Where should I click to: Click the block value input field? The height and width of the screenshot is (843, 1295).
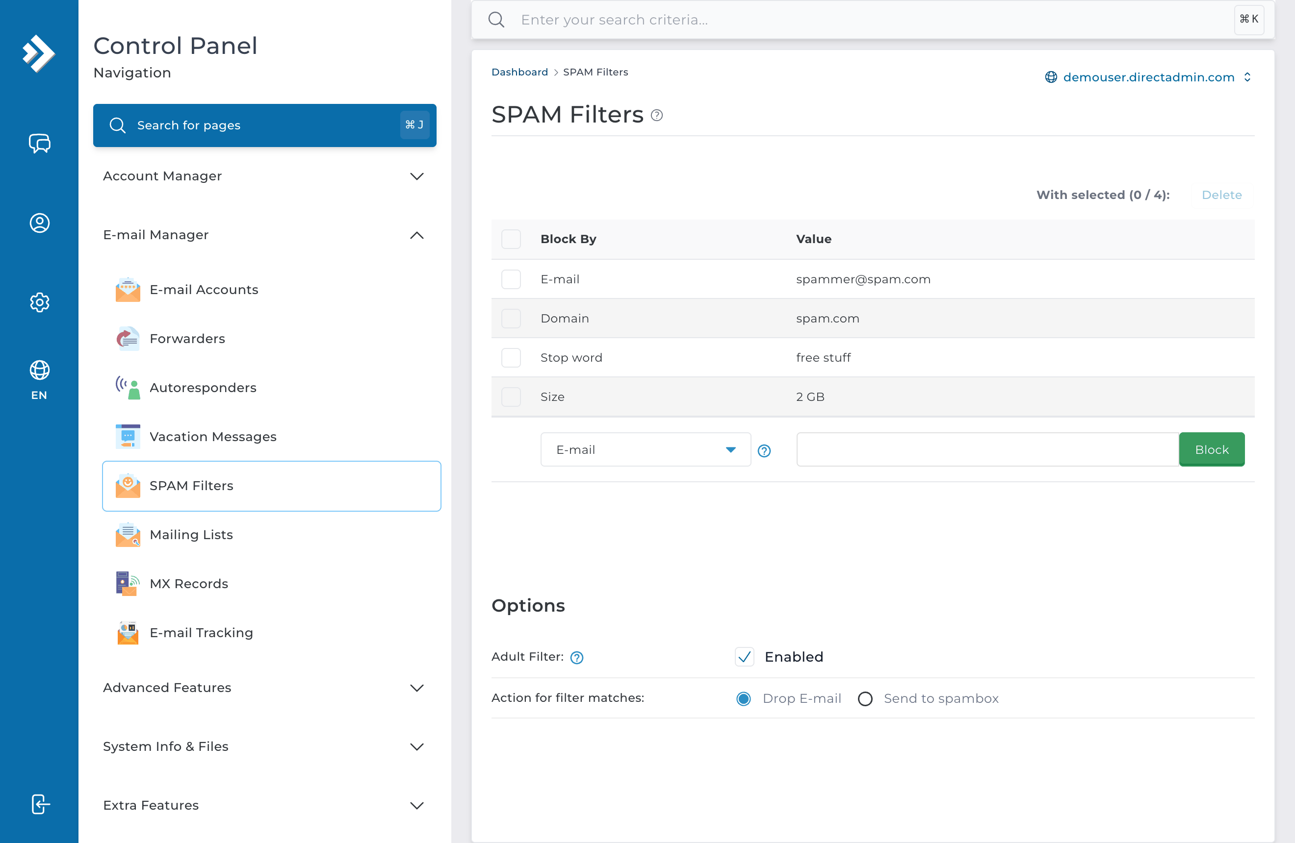(987, 450)
